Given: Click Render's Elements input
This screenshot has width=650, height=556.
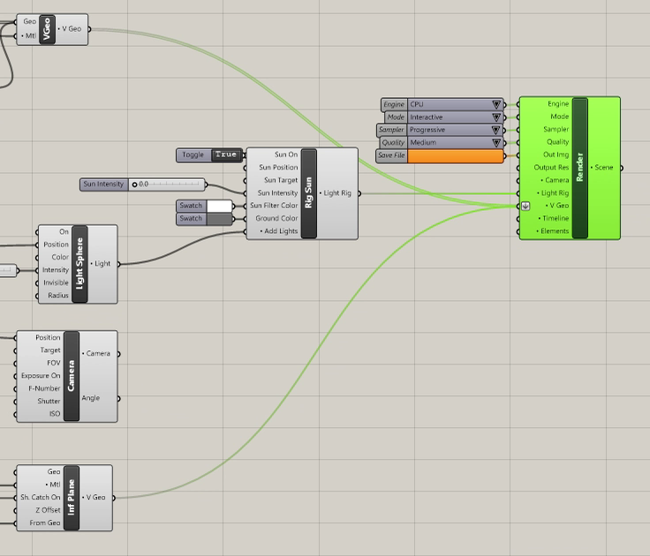Looking at the screenshot, I should coord(553,231).
